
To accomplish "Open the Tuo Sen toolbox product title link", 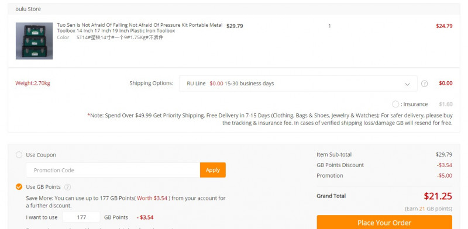I will tap(140, 27).
